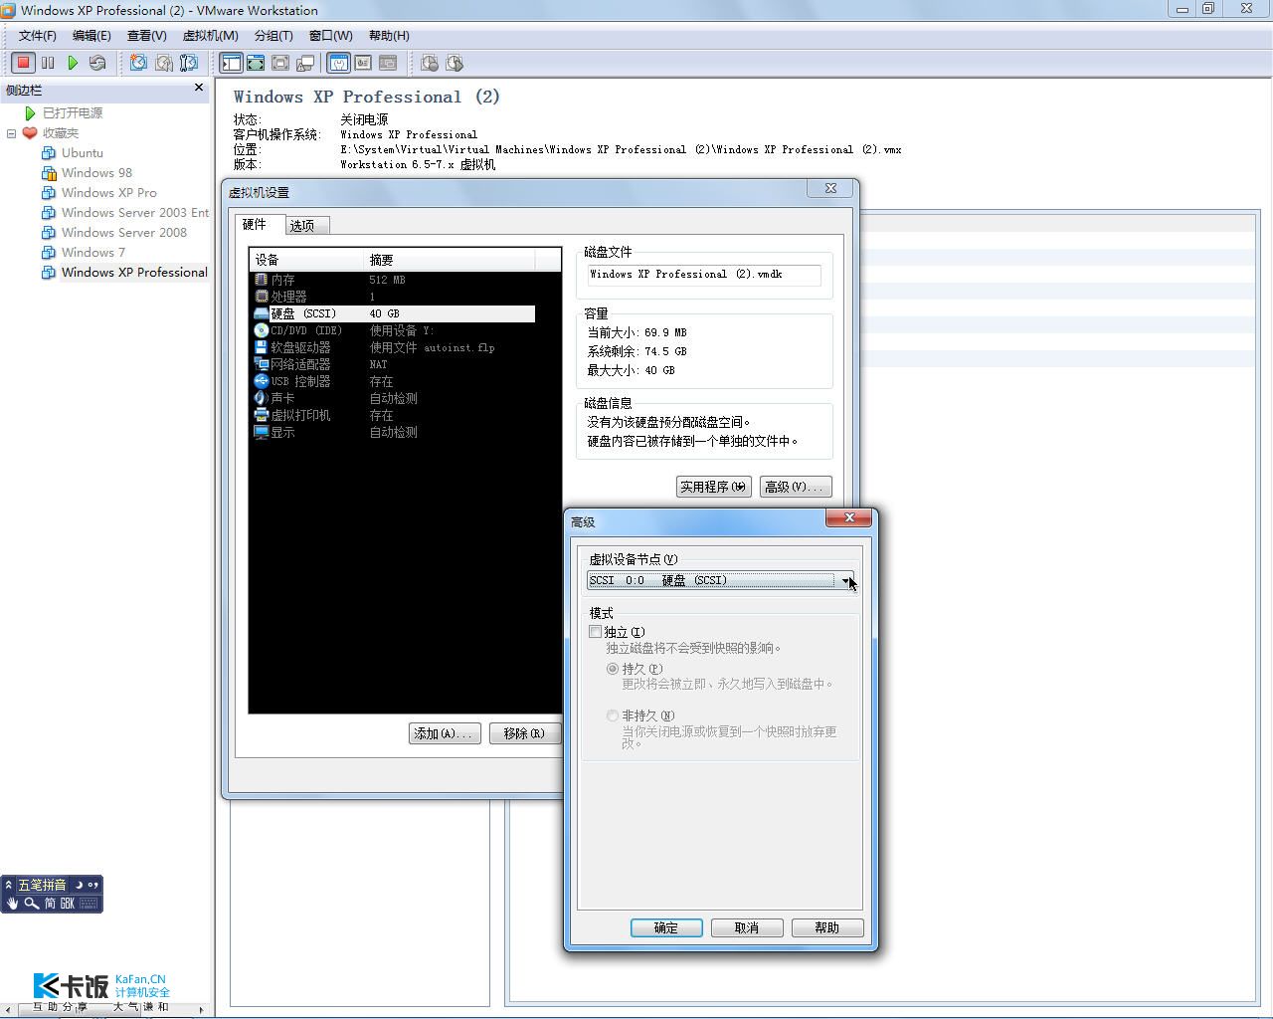Select the 非持久 nonpersistent radio button
The image size is (1273, 1019).
coord(613,715)
